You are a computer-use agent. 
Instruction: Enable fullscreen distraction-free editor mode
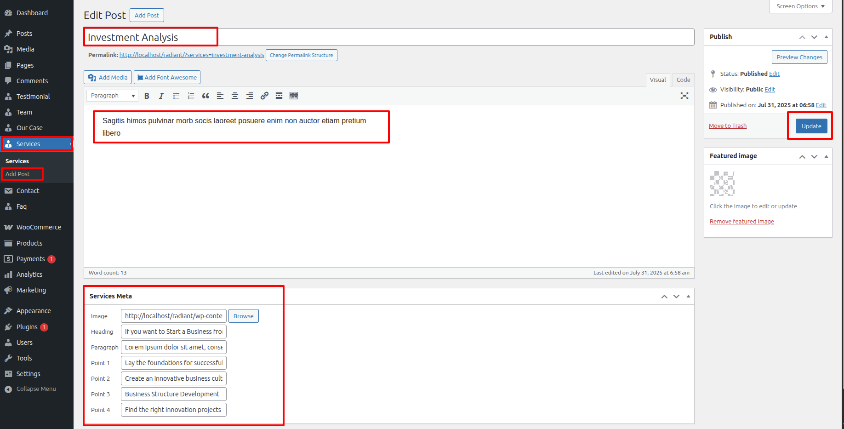pyautogui.click(x=684, y=96)
